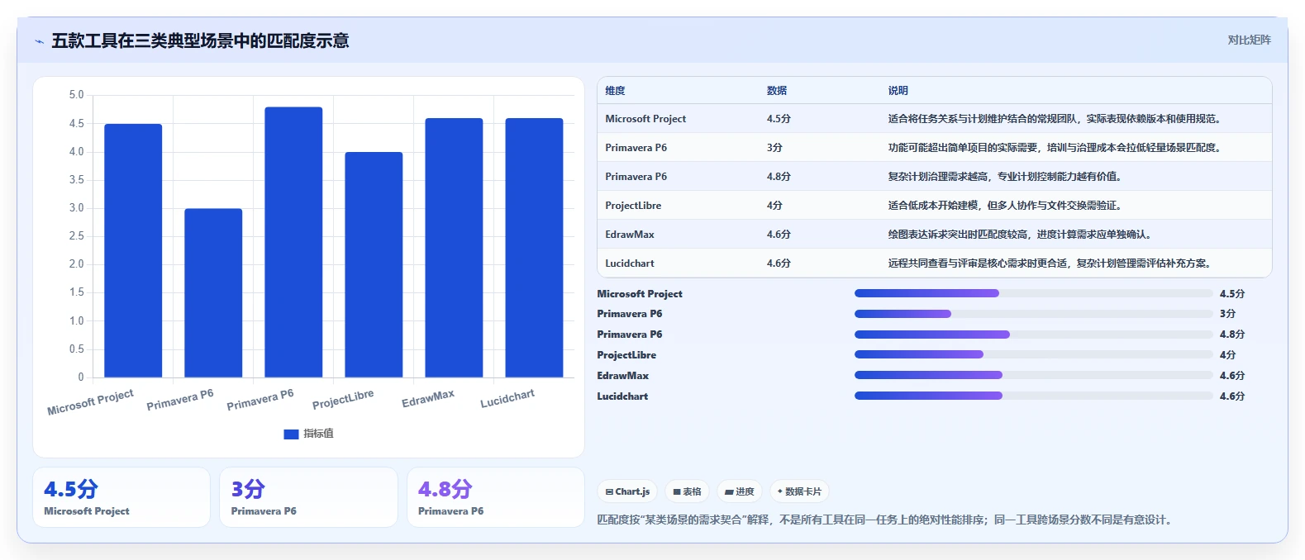Click the 进度 tag chip
Image resolution: width=1305 pixels, height=560 pixels.
point(739,491)
